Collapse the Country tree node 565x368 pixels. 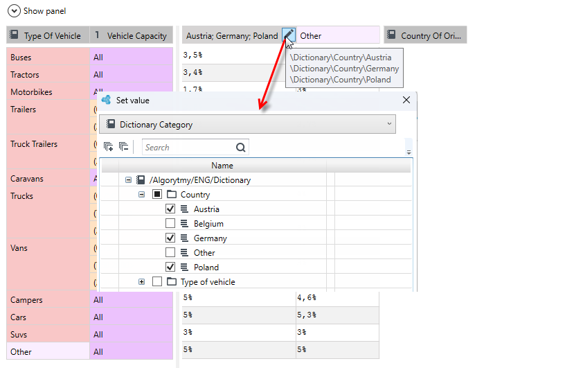click(142, 195)
